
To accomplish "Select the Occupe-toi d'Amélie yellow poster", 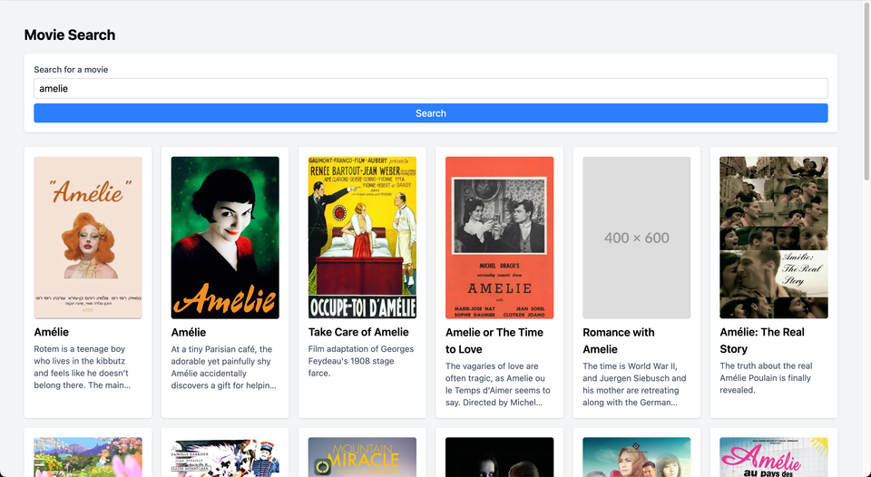I will click(362, 238).
